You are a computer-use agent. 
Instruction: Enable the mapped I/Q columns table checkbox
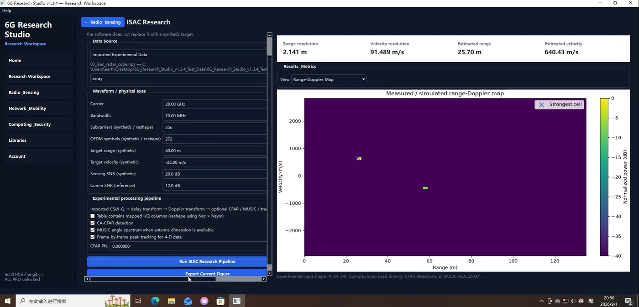[93, 216]
